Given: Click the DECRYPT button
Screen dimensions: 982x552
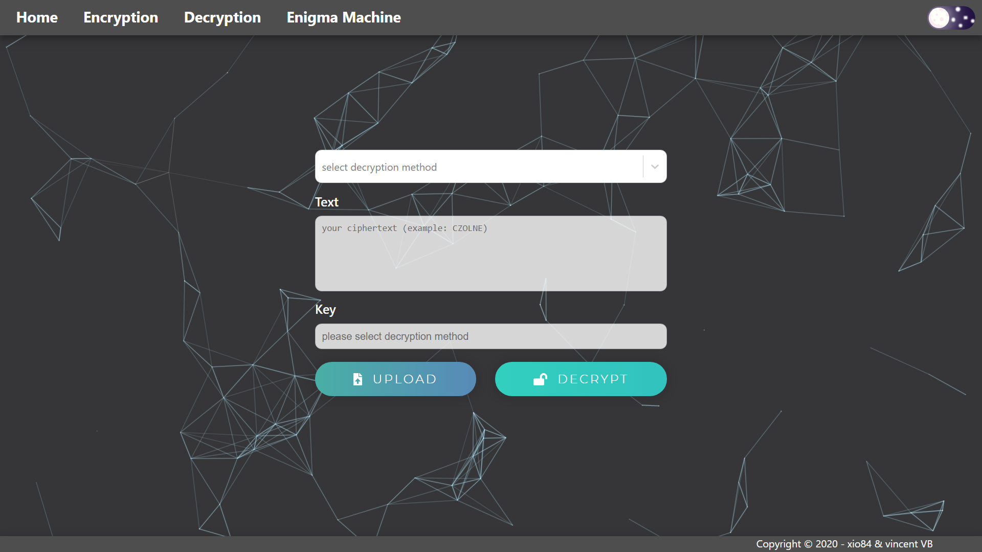Looking at the screenshot, I should click(581, 379).
